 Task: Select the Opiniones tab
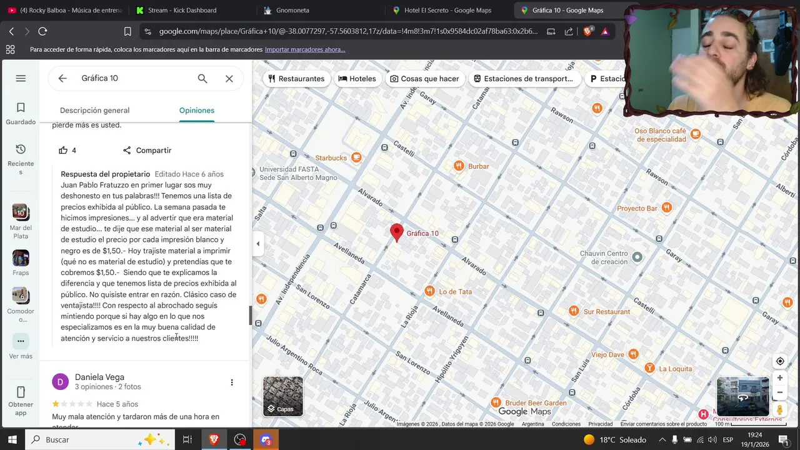[197, 111]
